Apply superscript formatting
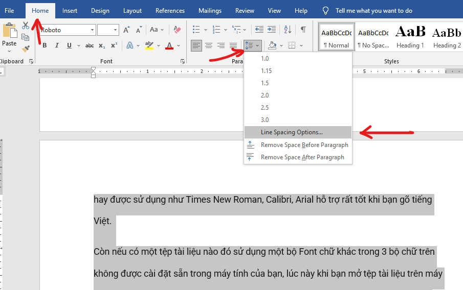This screenshot has width=463, height=290. click(x=114, y=45)
